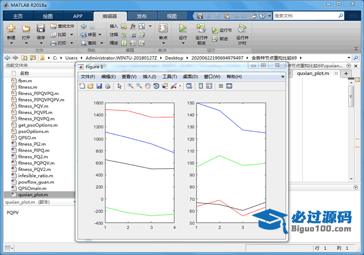Click the help question mark icon
The image size is (364, 255).
[x=262, y=16]
